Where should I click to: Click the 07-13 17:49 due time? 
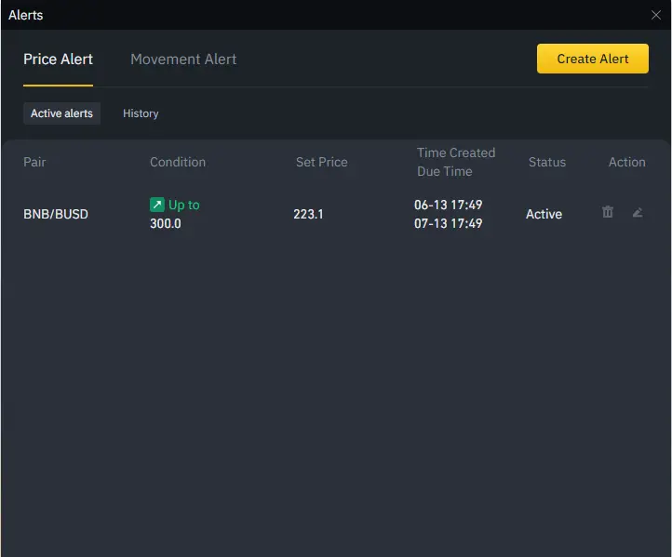(449, 223)
